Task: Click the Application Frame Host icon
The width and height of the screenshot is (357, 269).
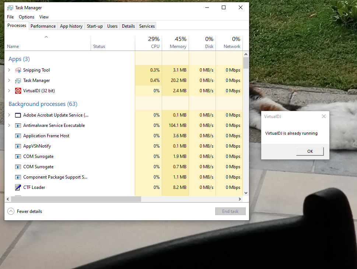Action: point(18,136)
